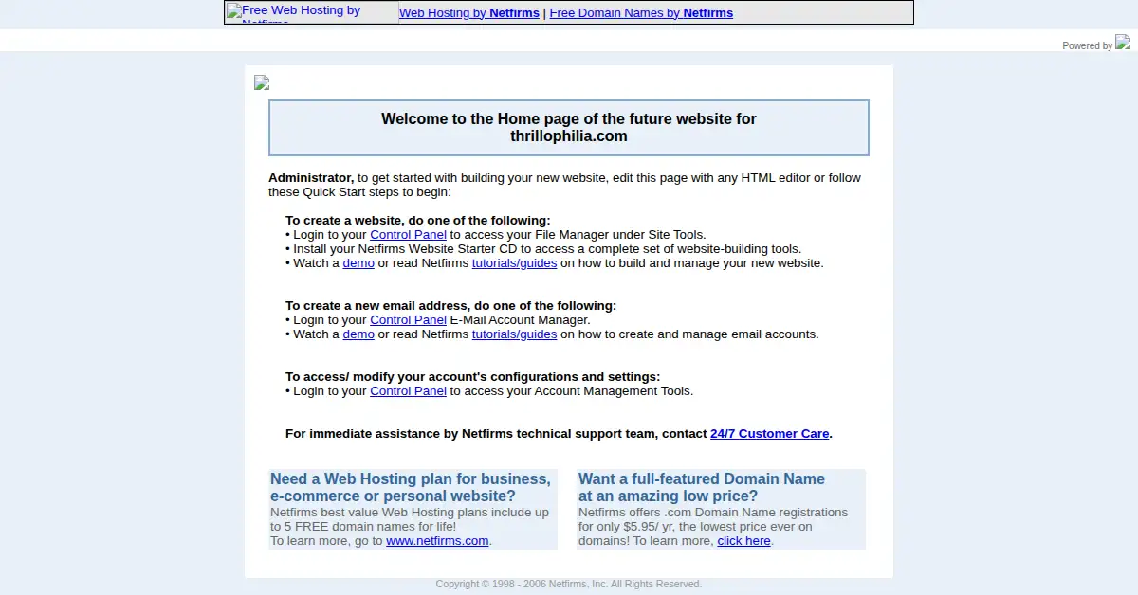Image resolution: width=1138 pixels, height=595 pixels.
Task: Click 'Need a Web Hosting plan' heading
Action: click(x=410, y=488)
